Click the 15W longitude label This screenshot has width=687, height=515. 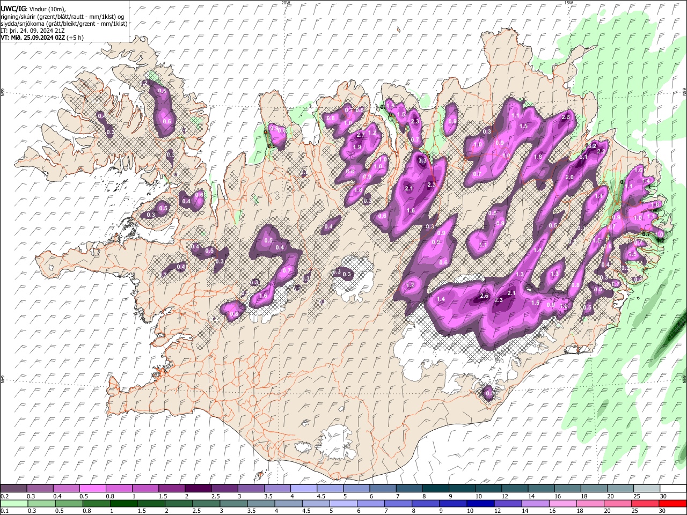(x=568, y=3)
